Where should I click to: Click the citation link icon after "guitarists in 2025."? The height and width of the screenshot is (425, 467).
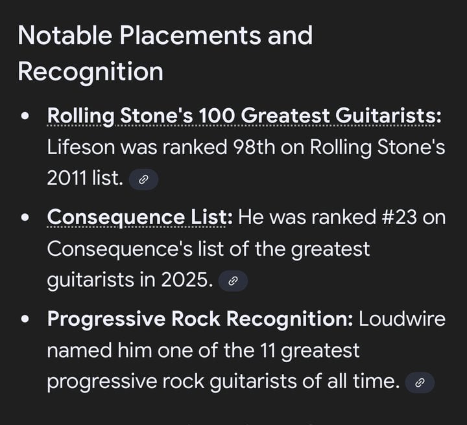click(x=233, y=281)
